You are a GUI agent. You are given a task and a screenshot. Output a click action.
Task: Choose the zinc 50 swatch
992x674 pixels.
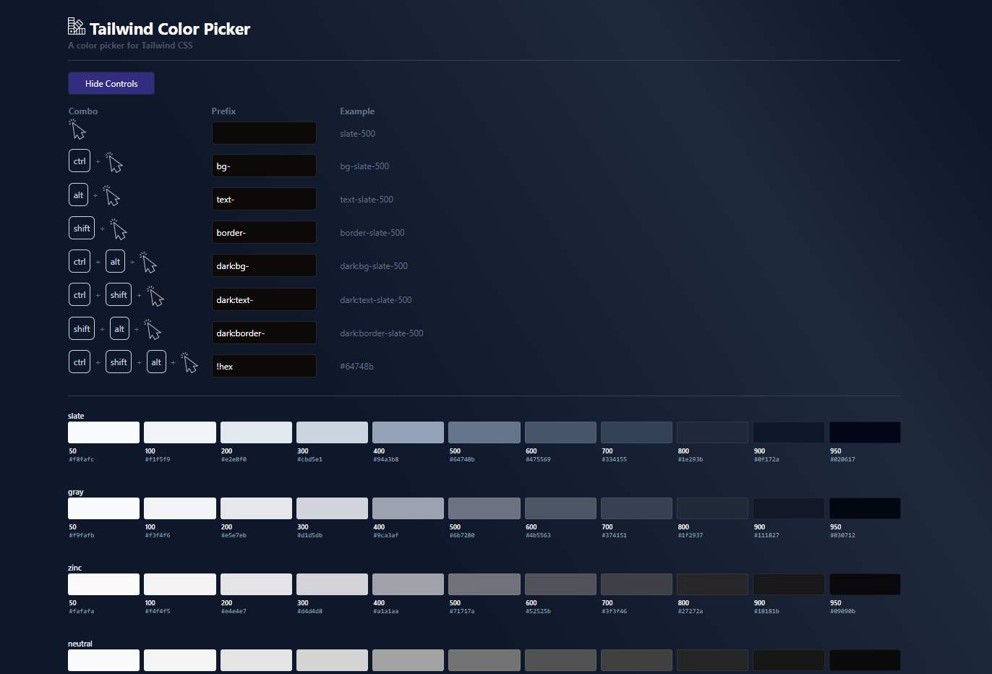(103, 584)
